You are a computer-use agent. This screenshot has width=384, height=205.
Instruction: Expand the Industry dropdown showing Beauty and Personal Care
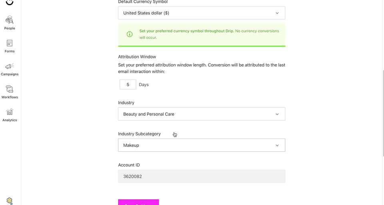(x=202, y=114)
